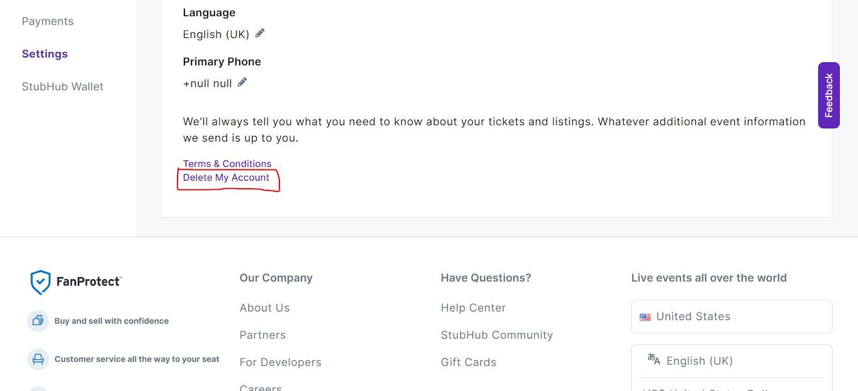Image resolution: width=858 pixels, height=391 pixels.
Task: Click the FanProtect shield logo
Action: (40, 282)
